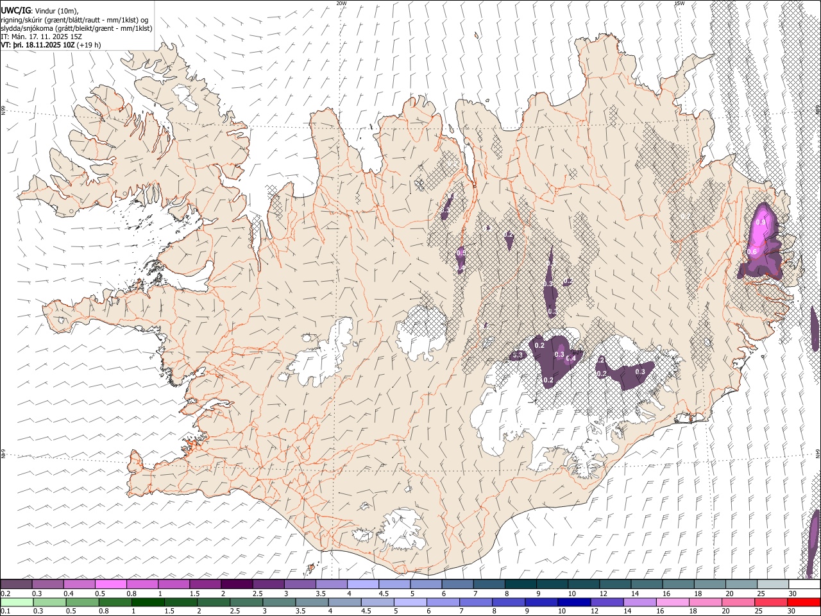The image size is (821, 616).
Task: Select the 0.2 swatch in purple snow legend
Action: [17, 584]
